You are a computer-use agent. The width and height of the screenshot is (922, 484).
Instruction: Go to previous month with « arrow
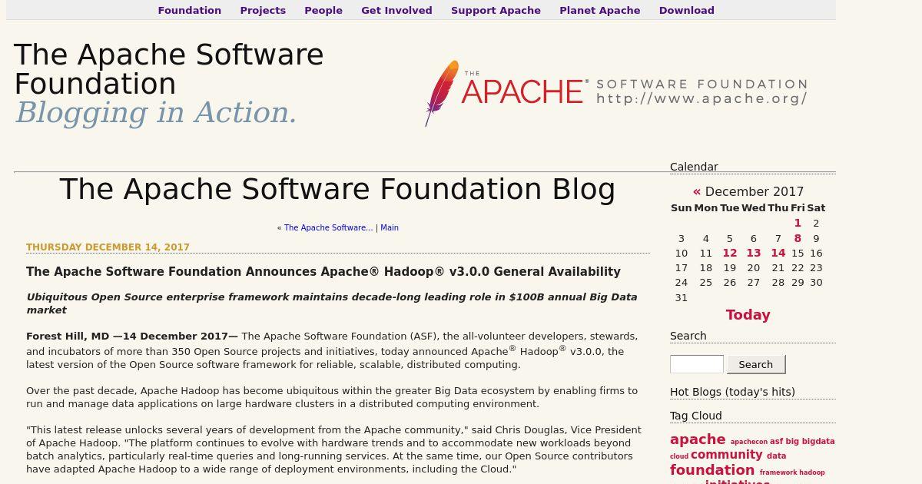[x=697, y=191]
